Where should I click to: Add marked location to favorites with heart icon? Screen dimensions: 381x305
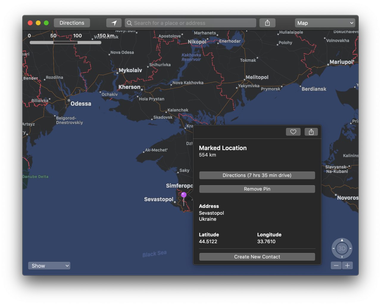pos(293,132)
